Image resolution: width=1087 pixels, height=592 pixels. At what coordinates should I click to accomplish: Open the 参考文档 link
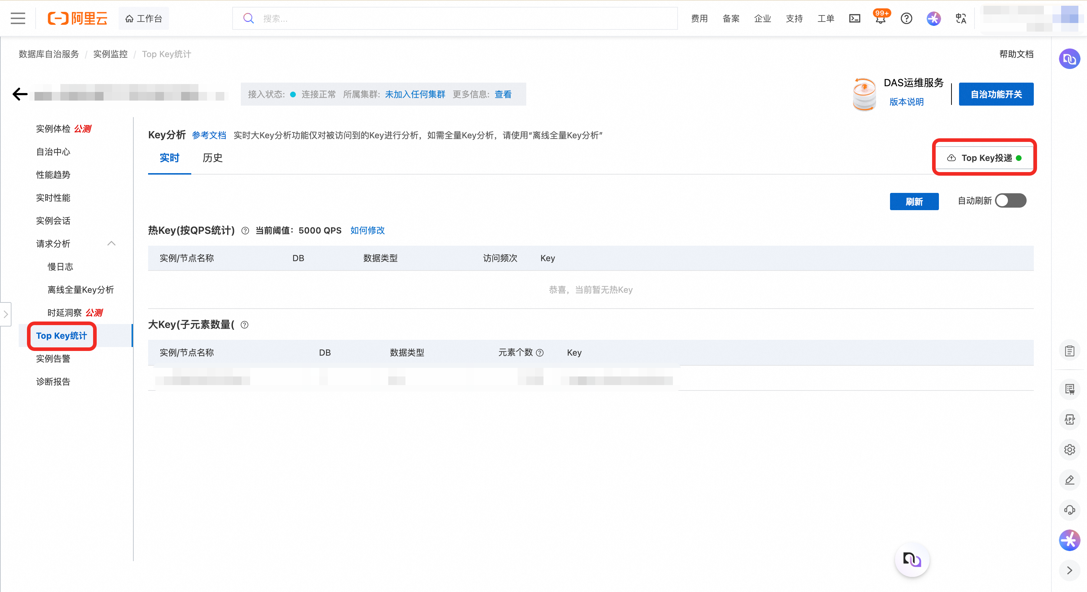pyautogui.click(x=209, y=135)
